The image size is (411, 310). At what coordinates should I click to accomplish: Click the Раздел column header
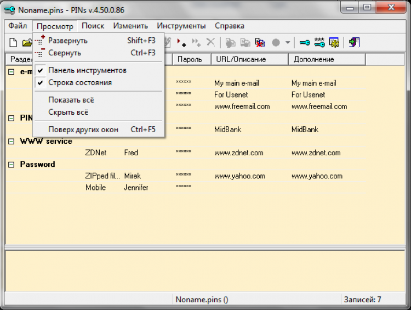pyautogui.click(x=20, y=59)
